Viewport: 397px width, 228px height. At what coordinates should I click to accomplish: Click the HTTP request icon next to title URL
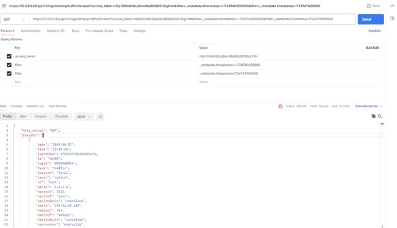pyautogui.click(x=4, y=5)
